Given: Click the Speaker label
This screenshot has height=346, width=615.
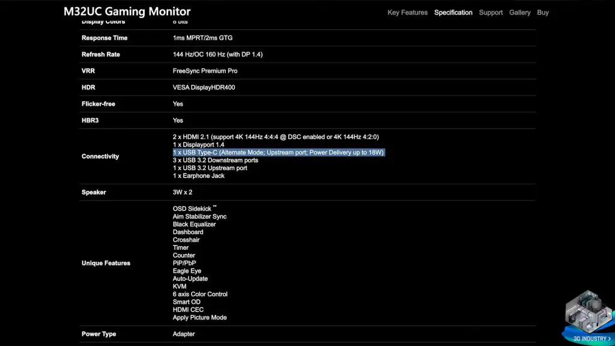Looking at the screenshot, I should click(94, 192).
